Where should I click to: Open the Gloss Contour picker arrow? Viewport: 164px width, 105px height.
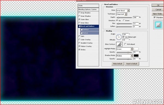(x=121, y=44)
